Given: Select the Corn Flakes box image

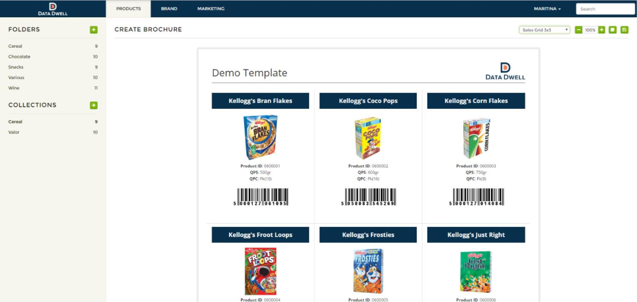Looking at the screenshot, I should [x=476, y=138].
